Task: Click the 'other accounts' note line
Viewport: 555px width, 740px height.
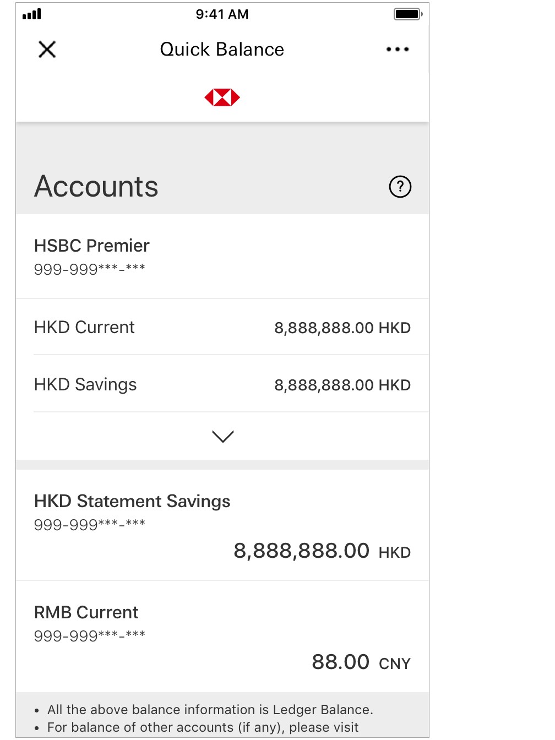Action: (203, 727)
